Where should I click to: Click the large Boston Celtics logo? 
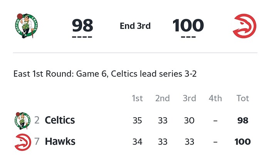tap(26, 25)
